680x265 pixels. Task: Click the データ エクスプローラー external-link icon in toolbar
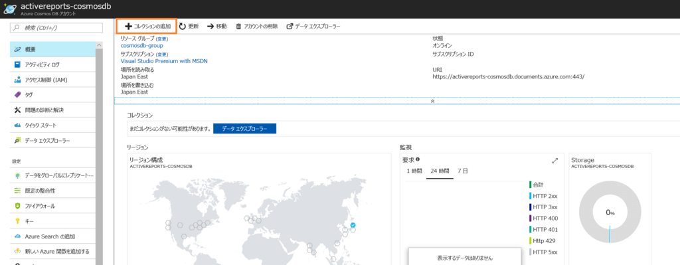pyautogui.click(x=290, y=27)
